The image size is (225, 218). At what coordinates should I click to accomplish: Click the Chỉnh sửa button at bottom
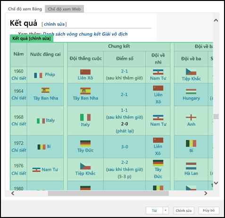(x=183, y=210)
